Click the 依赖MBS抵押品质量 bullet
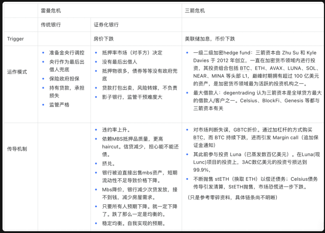325x233 pixels. [140, 147]
